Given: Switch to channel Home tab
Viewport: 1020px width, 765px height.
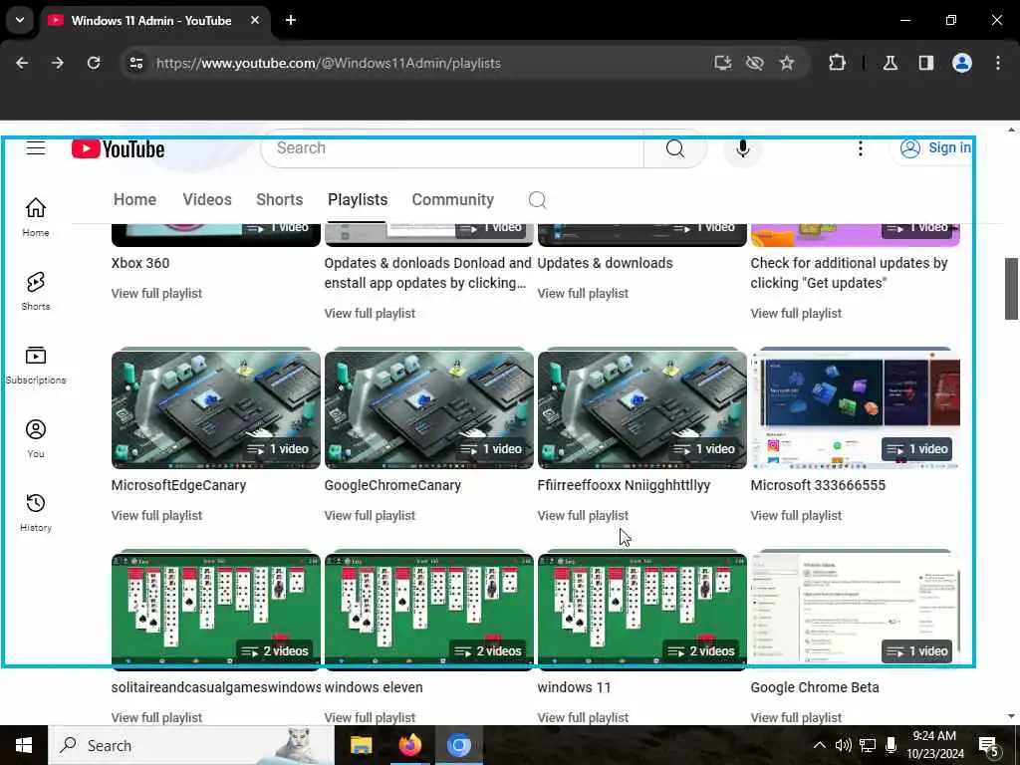Looking at the screenshot, I should [134, 199].
